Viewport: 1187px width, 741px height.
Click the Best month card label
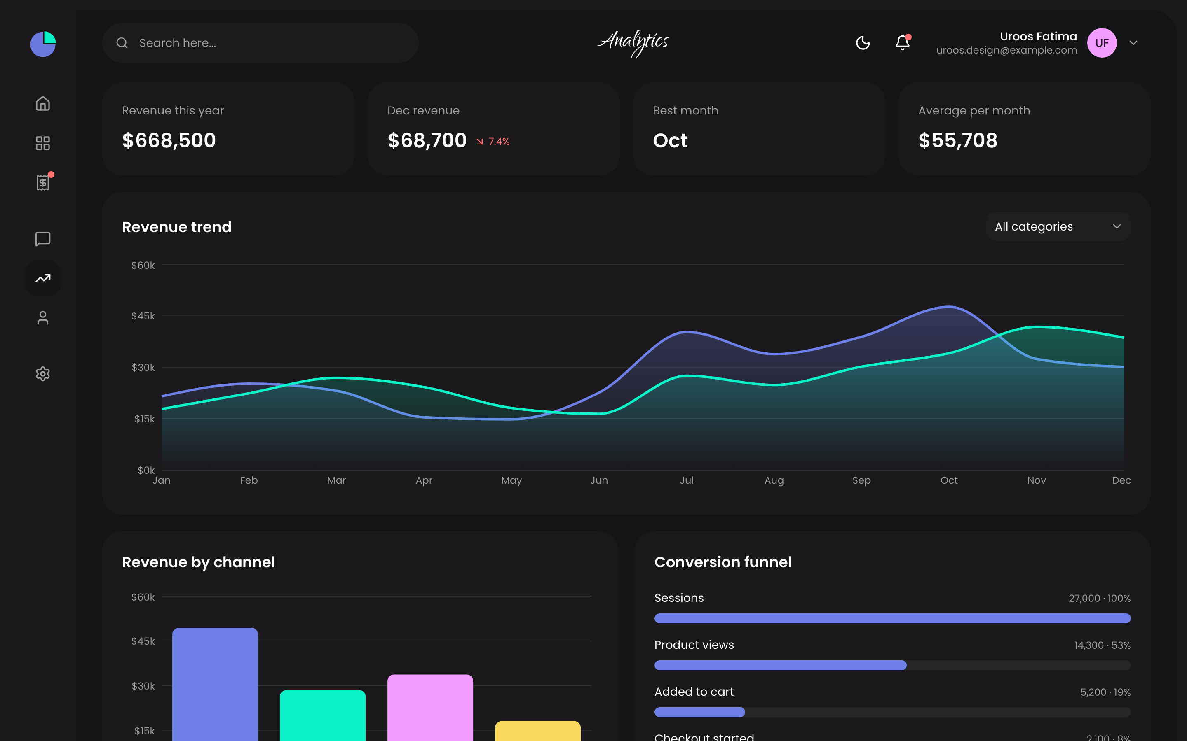coord(685,111)
